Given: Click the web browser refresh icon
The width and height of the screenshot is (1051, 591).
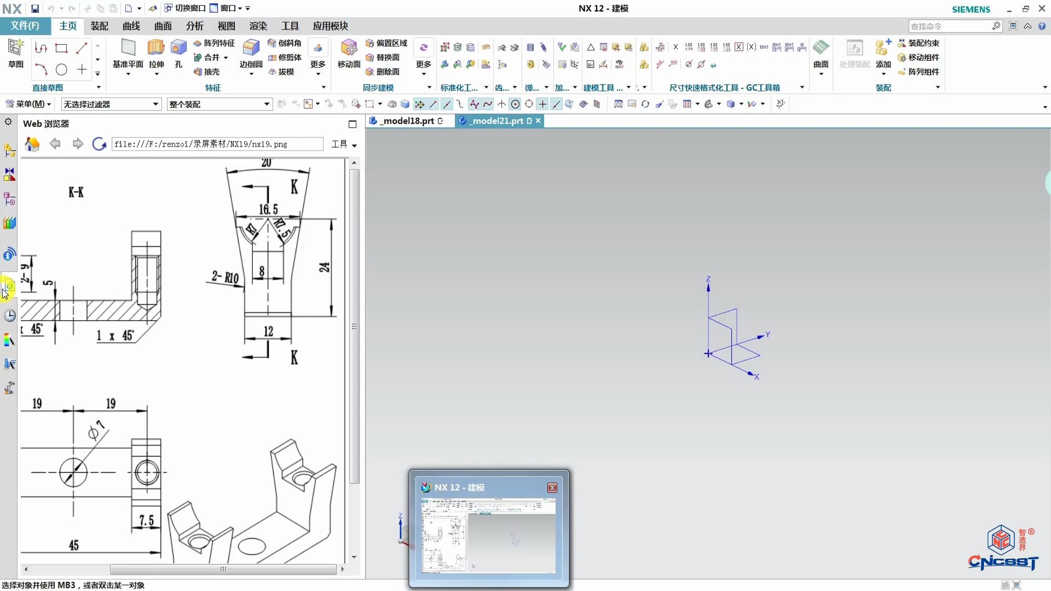Looking at the screenshot, I should point(99,144).
